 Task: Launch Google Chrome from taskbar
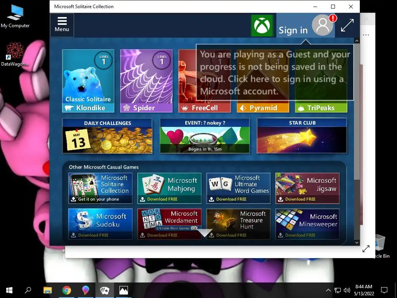pyautogui.click(x=67, y=290)
